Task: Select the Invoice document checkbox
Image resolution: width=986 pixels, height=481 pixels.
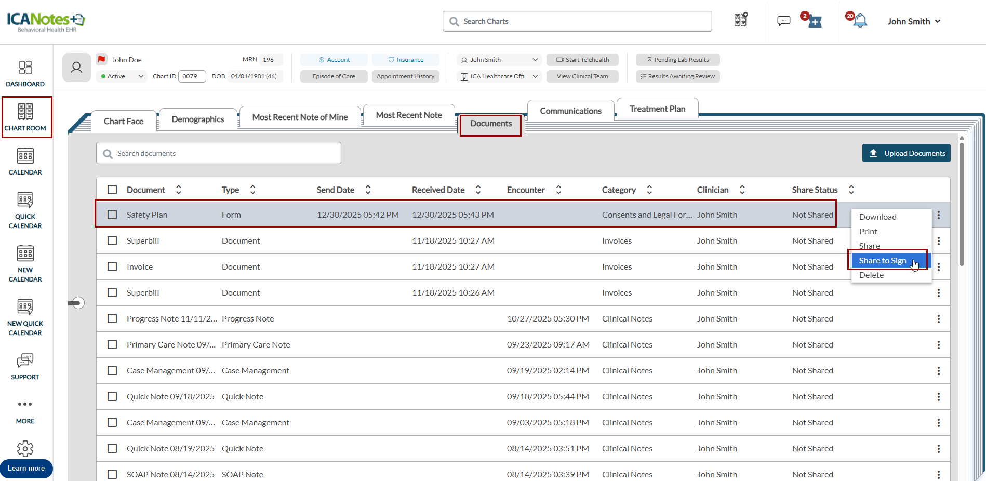Action: click(x=112, y=266)
